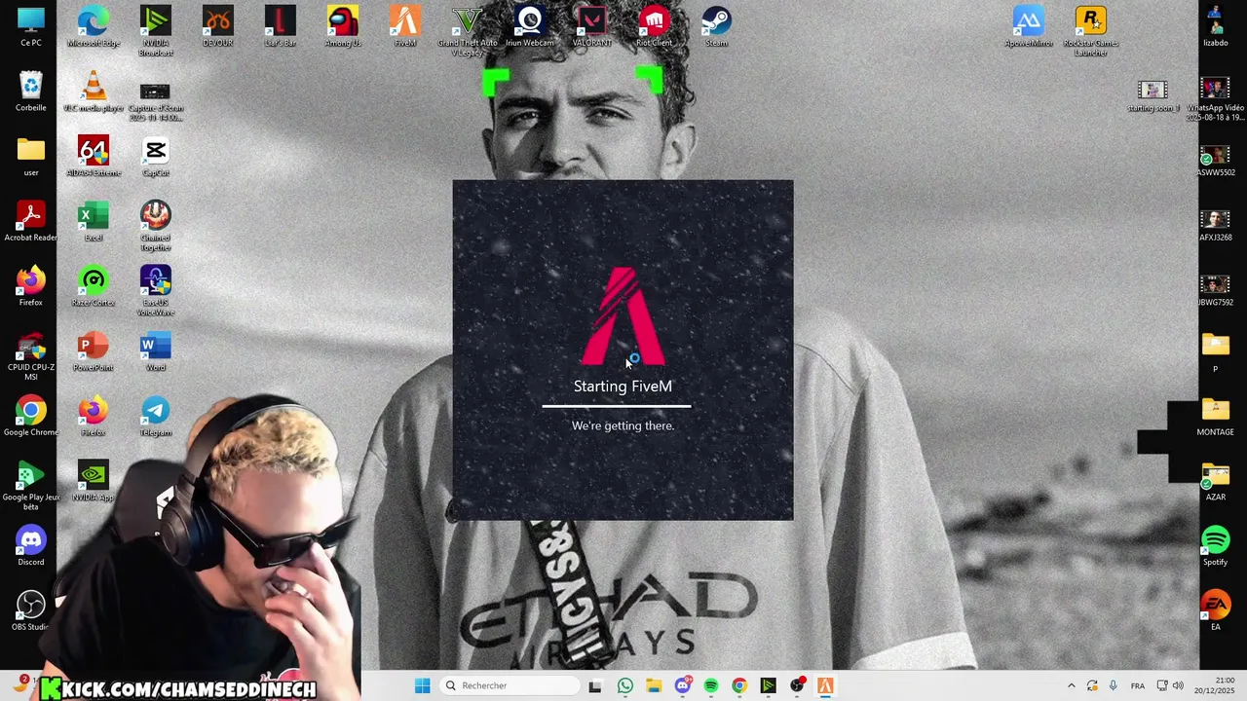The image size is (1247, 701).
Task: Select the ASWW5502 video file
Action: click(1215, 161)
